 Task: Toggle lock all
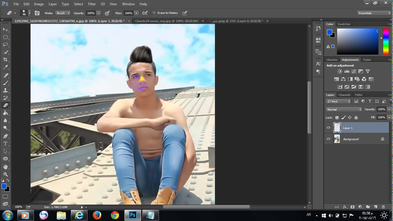click(x=356, y=117)
